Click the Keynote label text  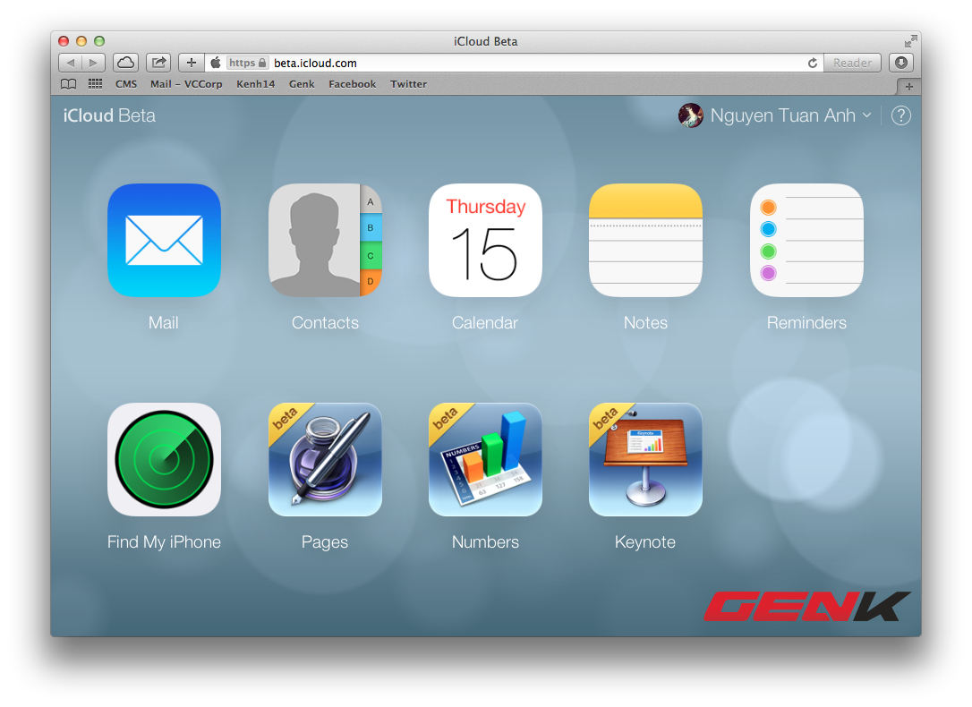click(645, 542)
